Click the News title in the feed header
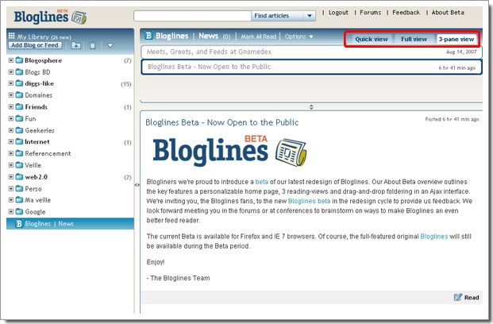 point(208,36)
